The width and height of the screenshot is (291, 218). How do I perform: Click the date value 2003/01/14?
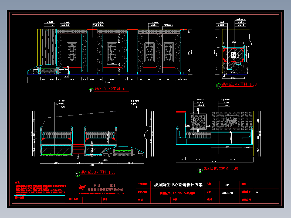pyautogui.click(x=227, y=193)
